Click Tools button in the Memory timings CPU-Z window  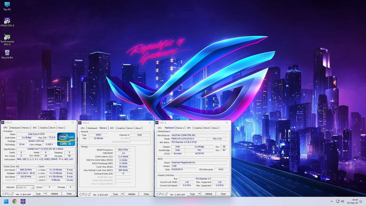click(x=115, y=194)
